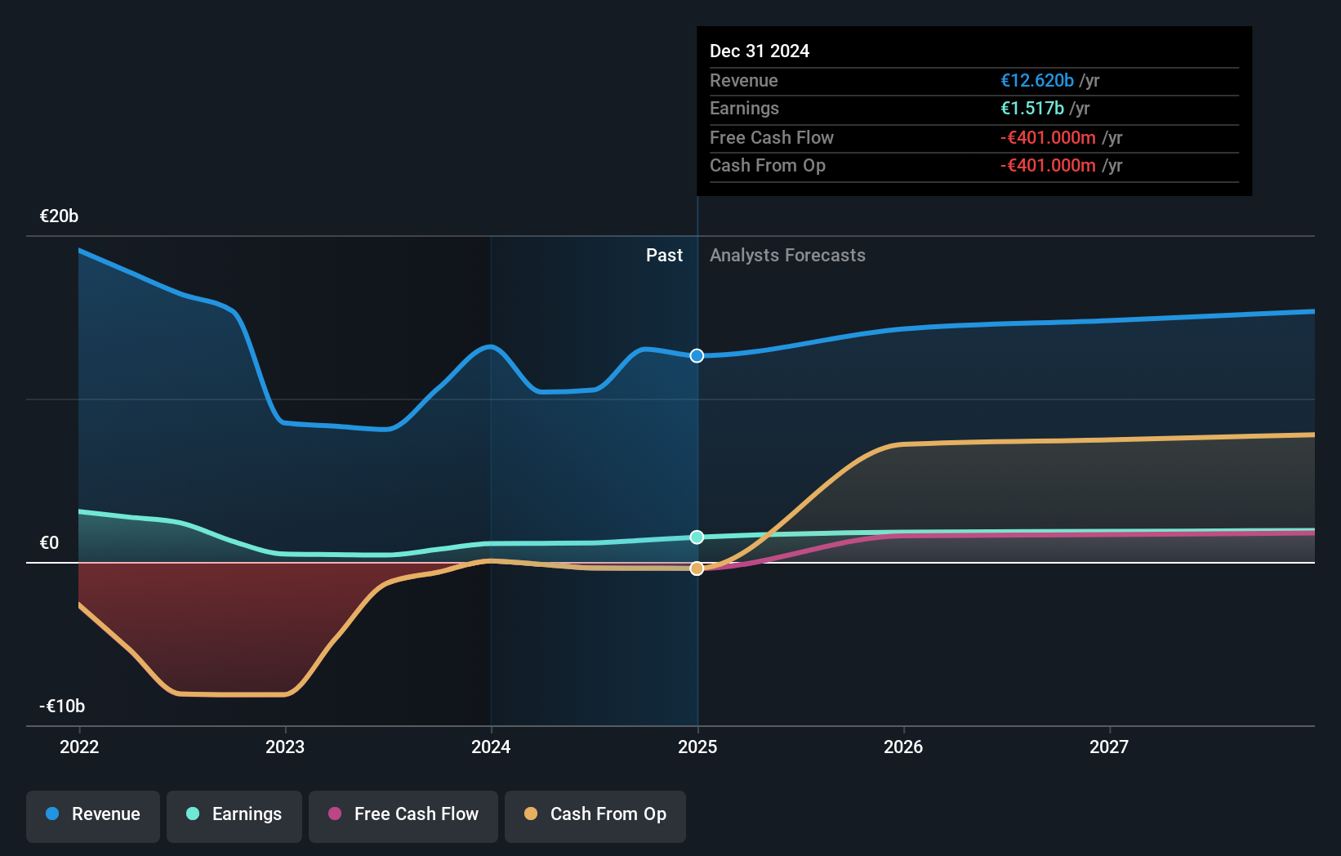
Task: Select the 2025 x-axis label
Action: (x=697, y=747)
